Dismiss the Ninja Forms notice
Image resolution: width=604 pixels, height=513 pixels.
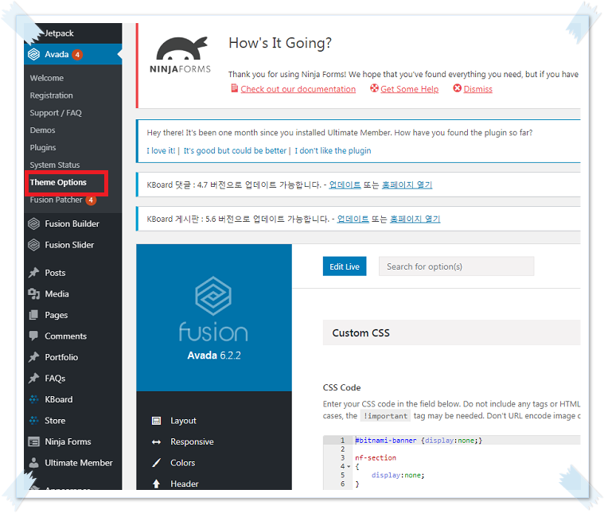pos(477,89)
